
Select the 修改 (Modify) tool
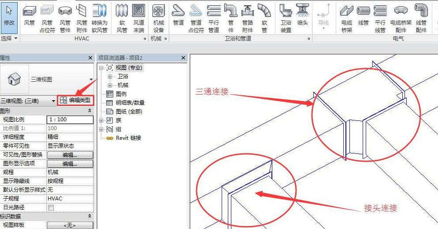[x=9, y=17]
